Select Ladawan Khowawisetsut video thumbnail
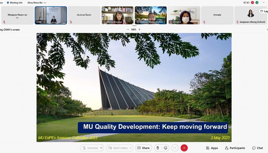The image size is (268, 153). coord(151,15)
